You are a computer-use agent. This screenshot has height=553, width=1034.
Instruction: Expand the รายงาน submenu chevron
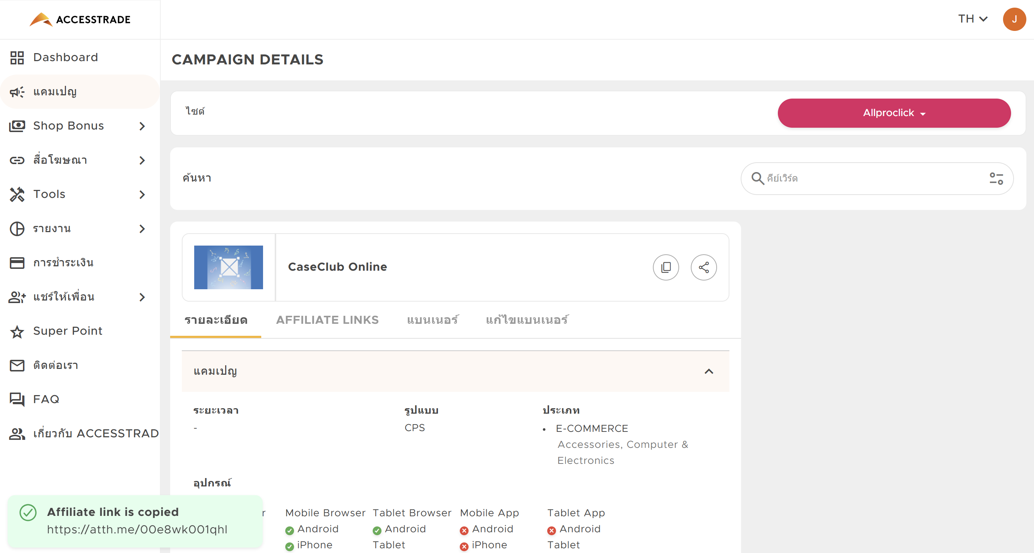[142, 229]
